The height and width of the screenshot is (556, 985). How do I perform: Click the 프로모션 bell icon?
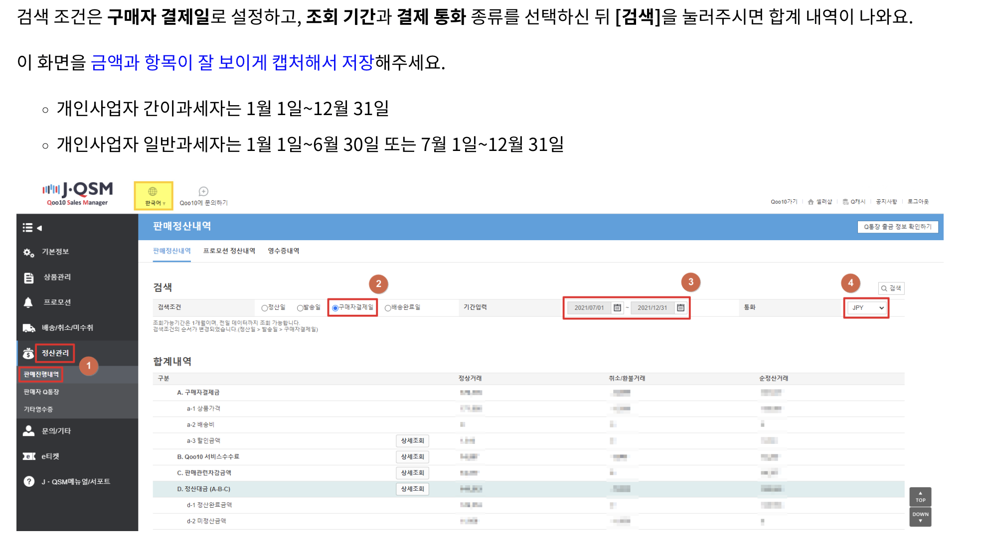pyautogui.click(x=28, y=303)
